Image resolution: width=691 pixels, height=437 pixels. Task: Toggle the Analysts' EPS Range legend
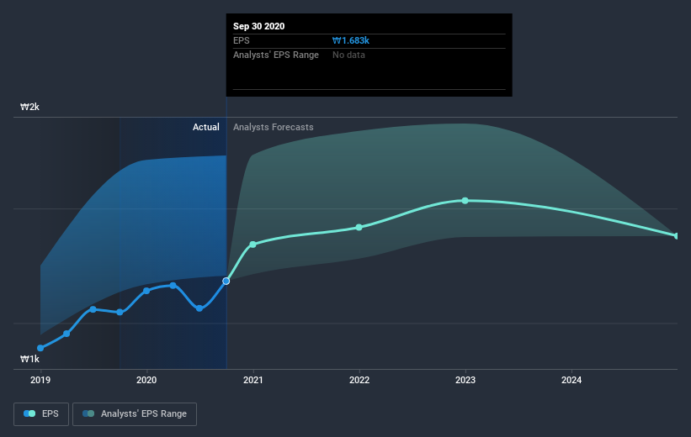135,414
